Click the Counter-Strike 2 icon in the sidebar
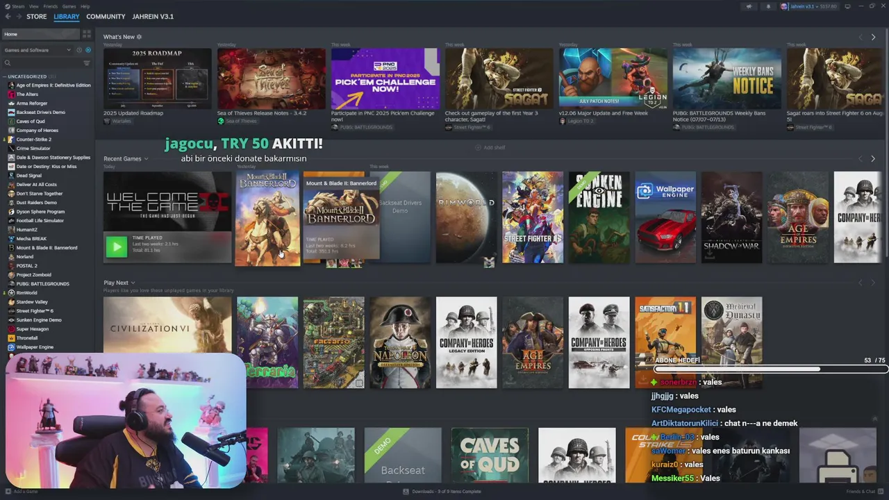 coord(11,140)
